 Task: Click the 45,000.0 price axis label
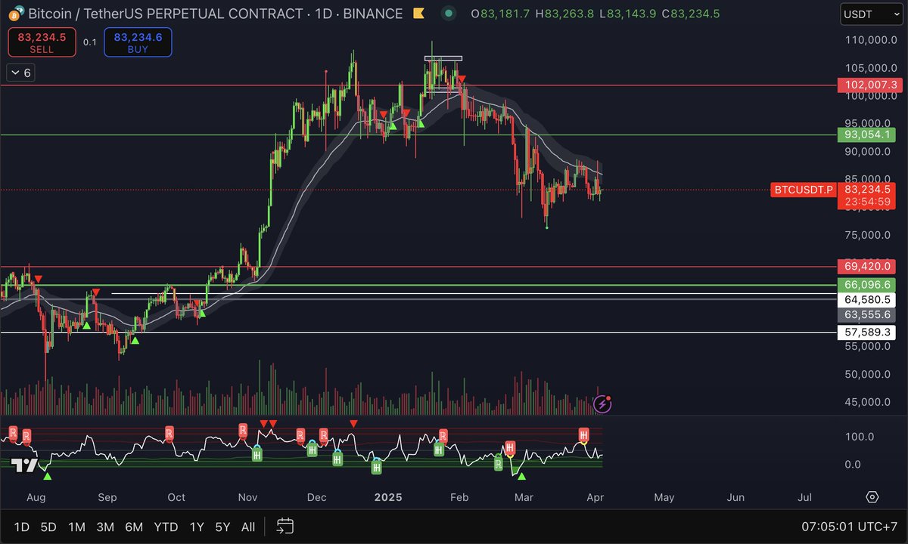[x=869, y=402]
